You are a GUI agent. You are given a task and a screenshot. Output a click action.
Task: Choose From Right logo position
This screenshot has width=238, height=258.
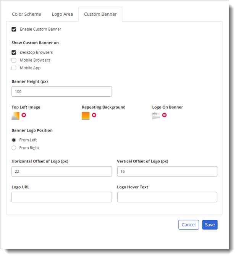[x=14, y=148]
